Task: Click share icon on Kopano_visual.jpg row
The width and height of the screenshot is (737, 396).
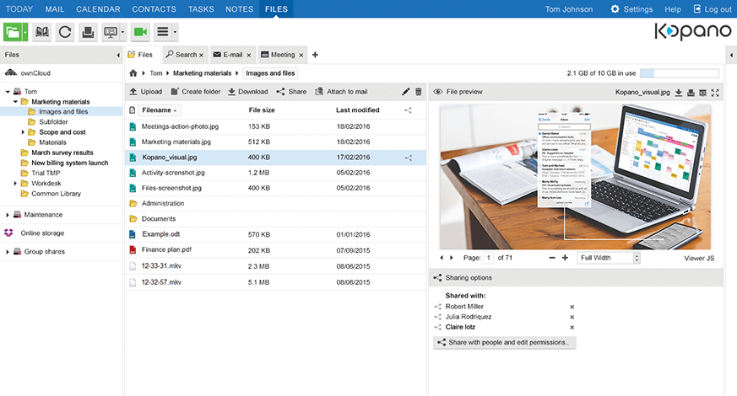Action: pos(408,158)
